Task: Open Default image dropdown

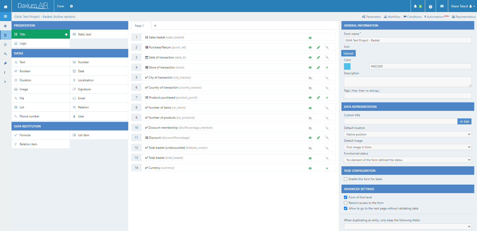Action: pyautogui.click(x=408, y=147)
